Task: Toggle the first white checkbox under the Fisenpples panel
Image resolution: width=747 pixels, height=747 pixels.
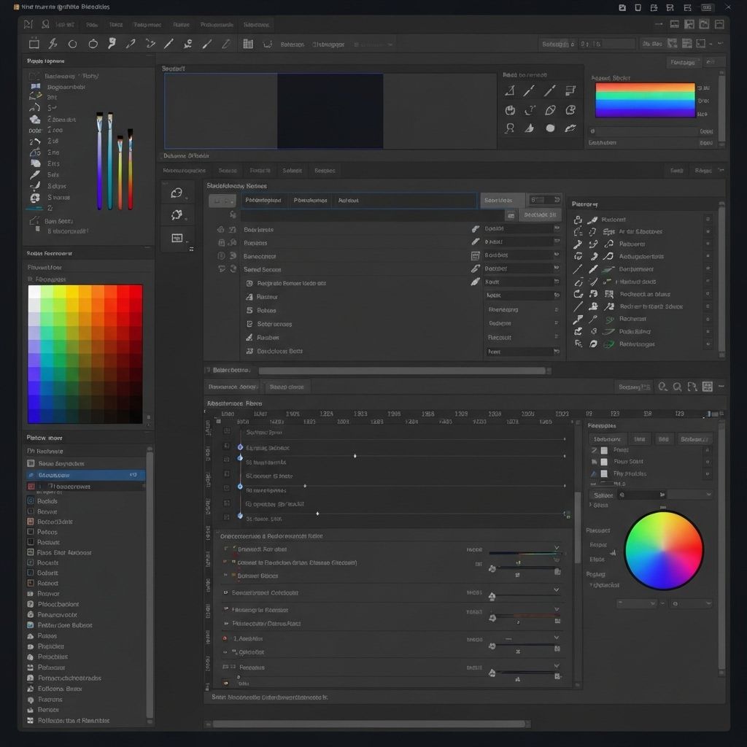Action: coord(604,450)
